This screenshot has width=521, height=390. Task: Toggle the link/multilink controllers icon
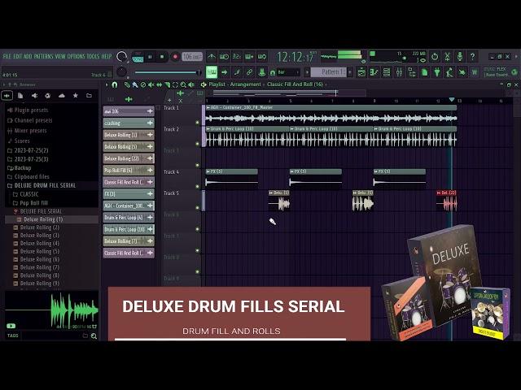[249, 72]
